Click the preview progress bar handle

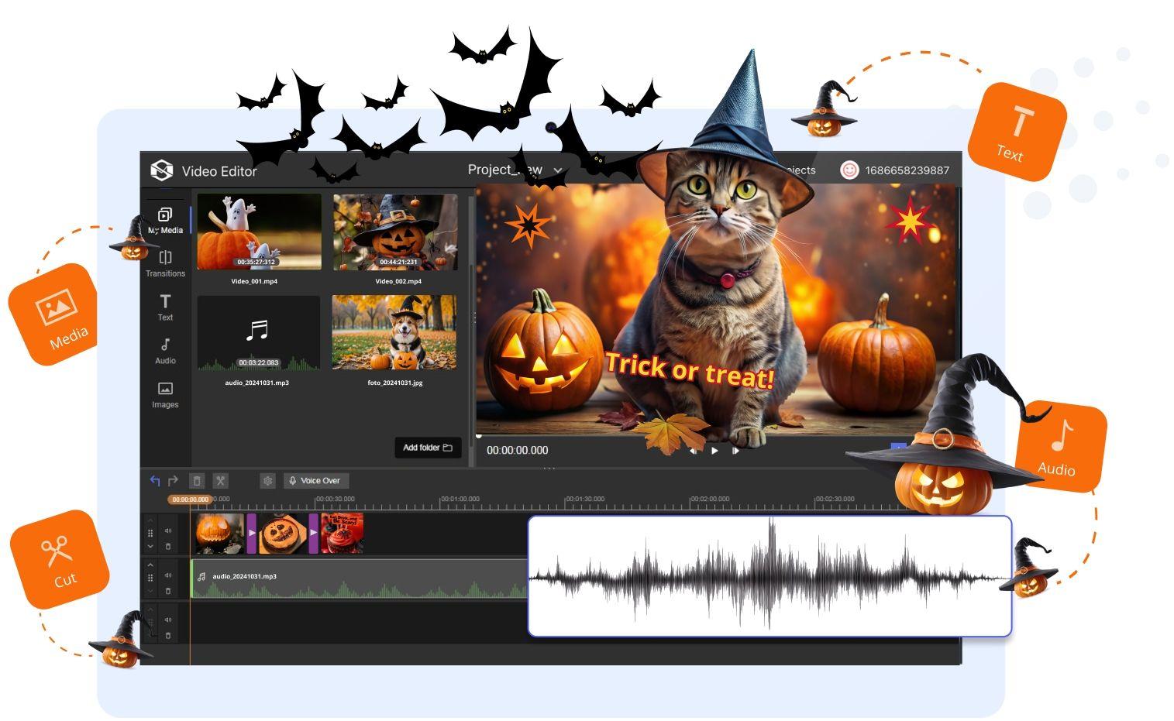point(480,435)
